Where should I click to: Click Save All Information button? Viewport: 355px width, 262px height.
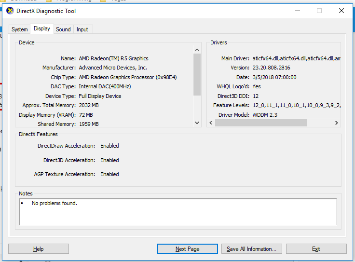(x=251, y=249)
